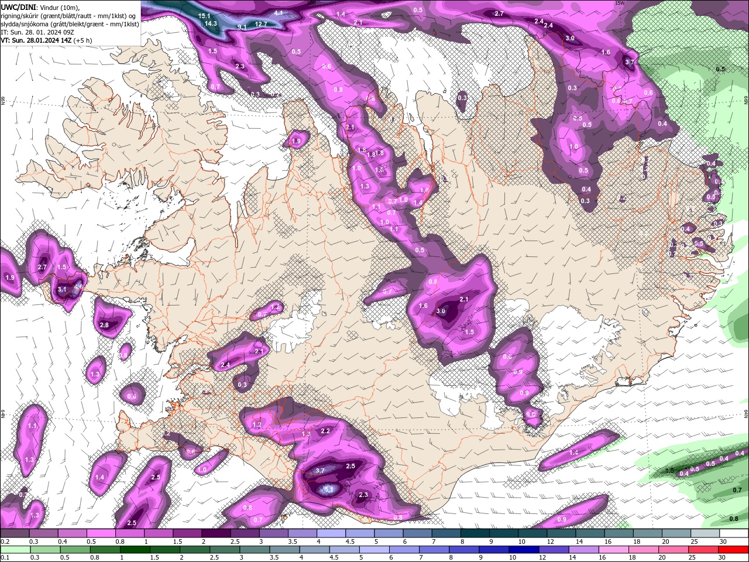Select the snow scale swatch between 0.2 and 0.3
Viewport: 749px width, 562px height.
pyautogui.click(x=15, y=533)
